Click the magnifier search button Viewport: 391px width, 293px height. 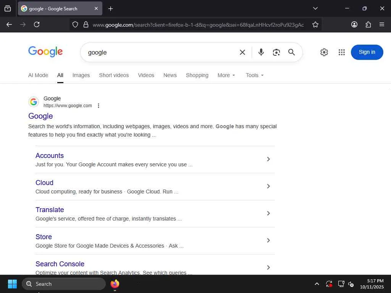coord(291,52)
